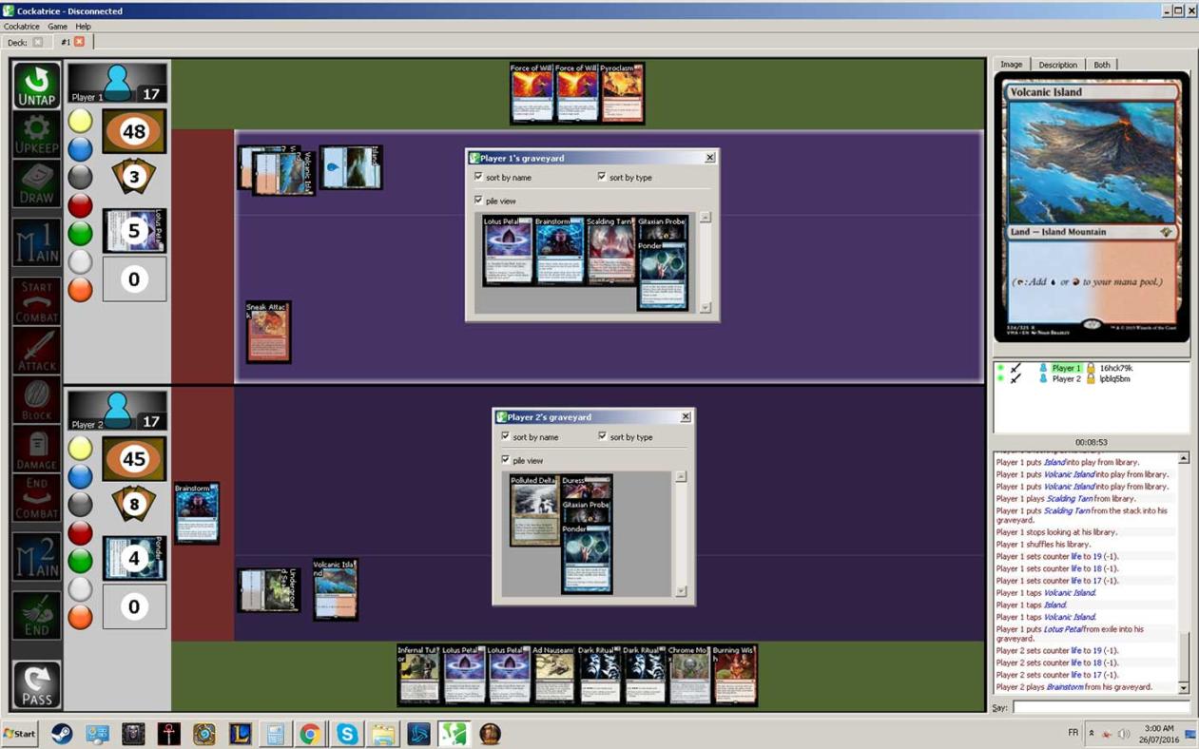Select the Ad Nauseam card in hand
Image resolution: width=1199 pixels, height=749 pixels.
coord(554,676)
